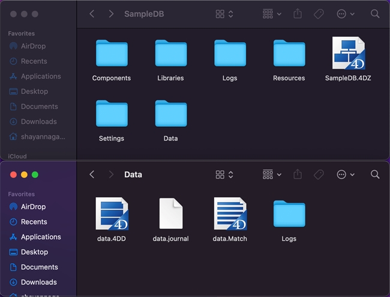Screen dimensions: 390x297
Task: Click the Favorites header in SampleDB sidebar
Action: point(22,34)
